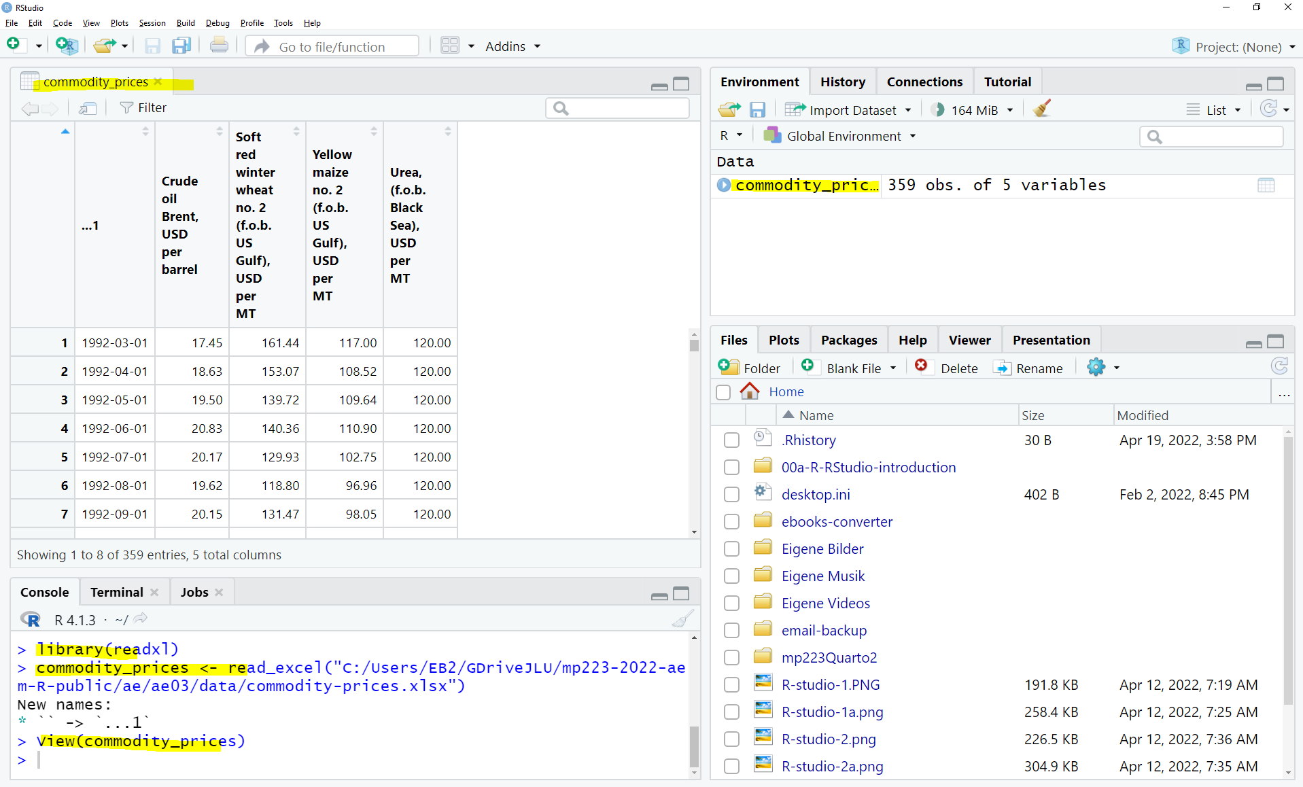Click the save workspace icon in Environment
This screenshot has width=1303, height=787.
coord(757,109)
